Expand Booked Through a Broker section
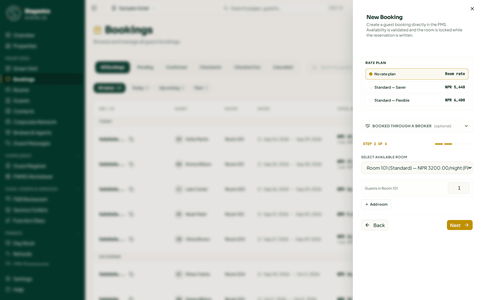 pyautogui.click(x=417, y=126)
